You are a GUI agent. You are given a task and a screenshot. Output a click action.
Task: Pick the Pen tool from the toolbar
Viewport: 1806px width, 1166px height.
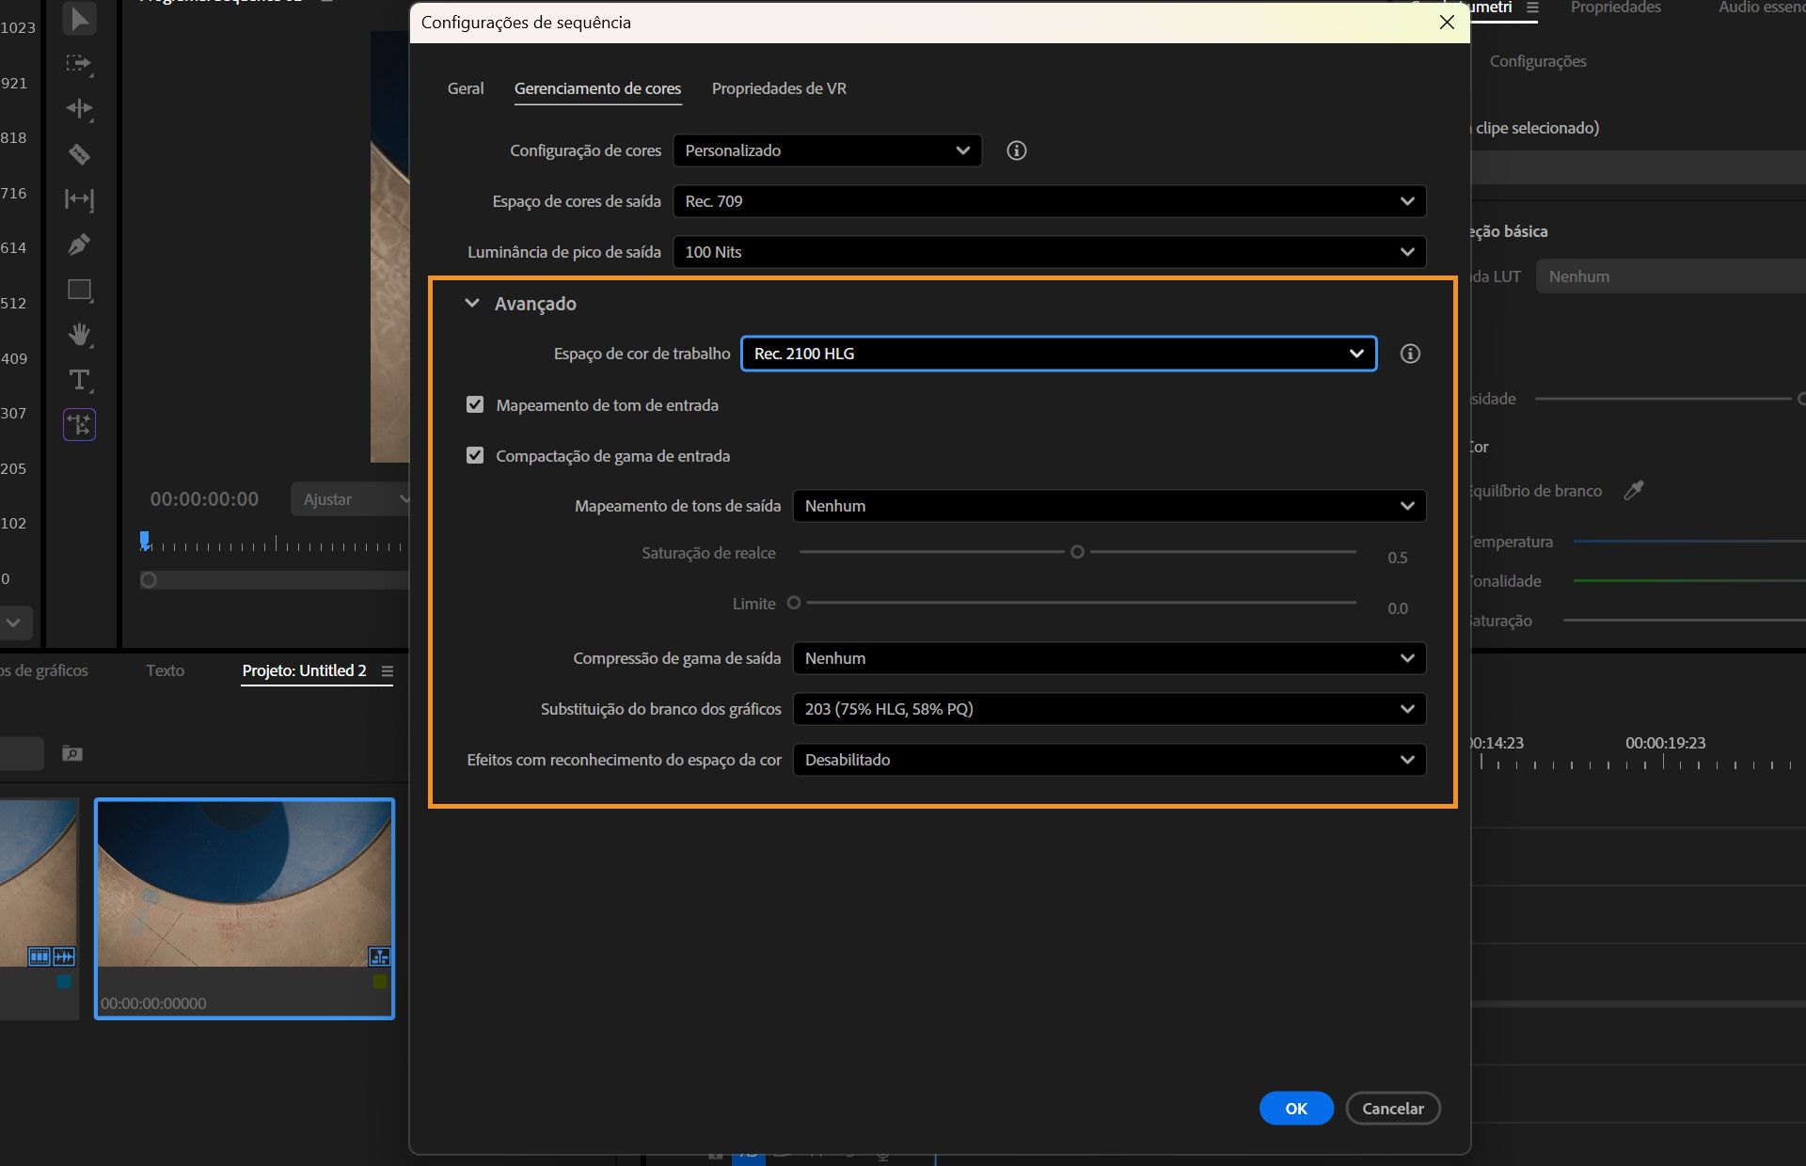(x=80, y=244)
